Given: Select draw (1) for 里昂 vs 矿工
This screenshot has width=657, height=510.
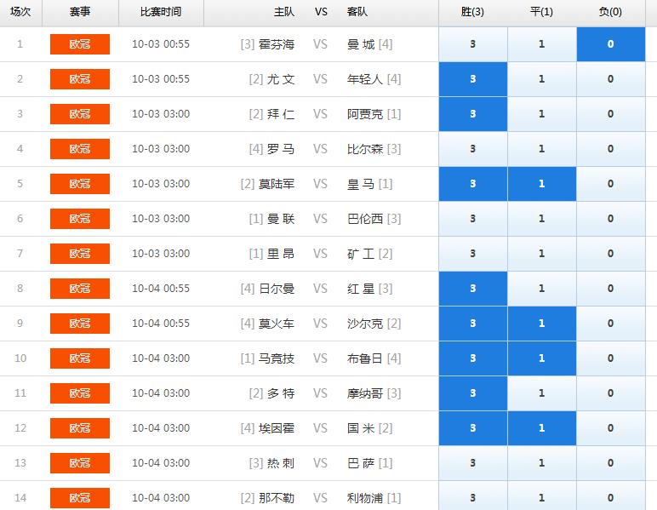Looking at the screenshot, I should click(x=542, y=254).
